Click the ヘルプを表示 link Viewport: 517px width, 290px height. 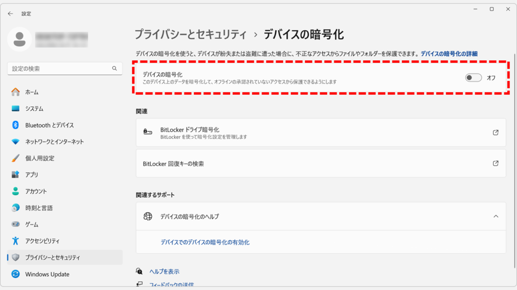pyautogui.click(x=164, y=271)
